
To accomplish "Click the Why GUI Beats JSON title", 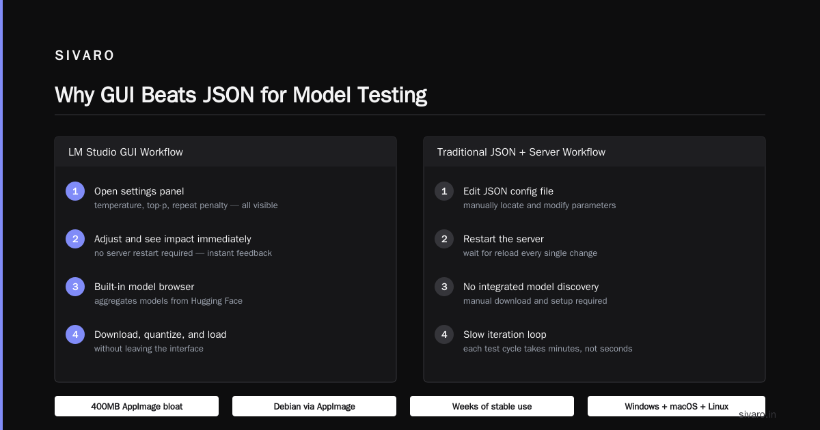I will pyautogui.click(x=241, y=95).
